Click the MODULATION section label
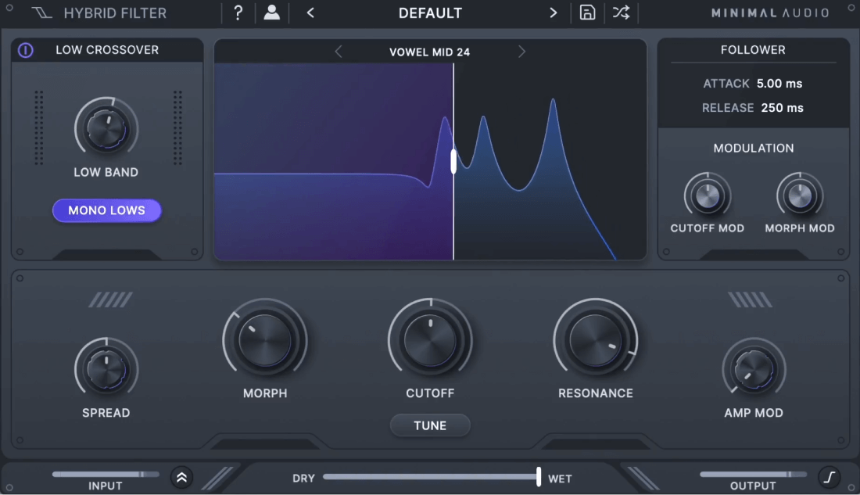860x495 pixels. 754,148
